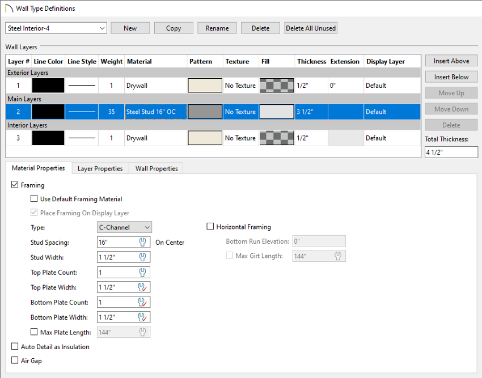
Task: Enable Use Default Framing Material
Action: (x=34, y=198)
